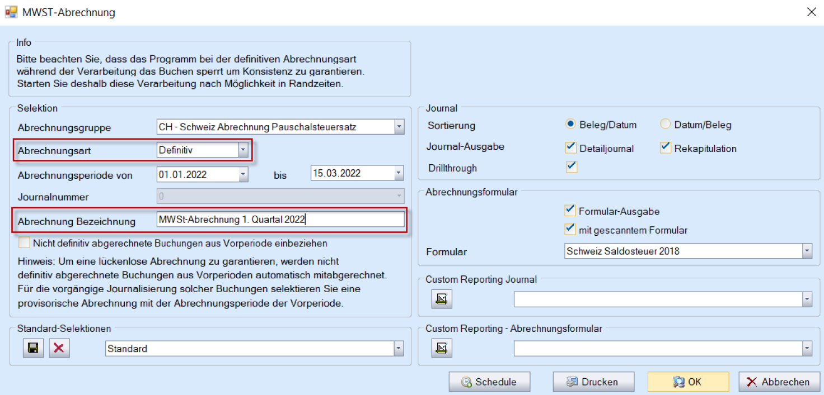Image resolution: width=824 pixels, height=395 pixels.
Task: Click into Abrechnung Bezeichnung text field
Action: tap(280, 220)
